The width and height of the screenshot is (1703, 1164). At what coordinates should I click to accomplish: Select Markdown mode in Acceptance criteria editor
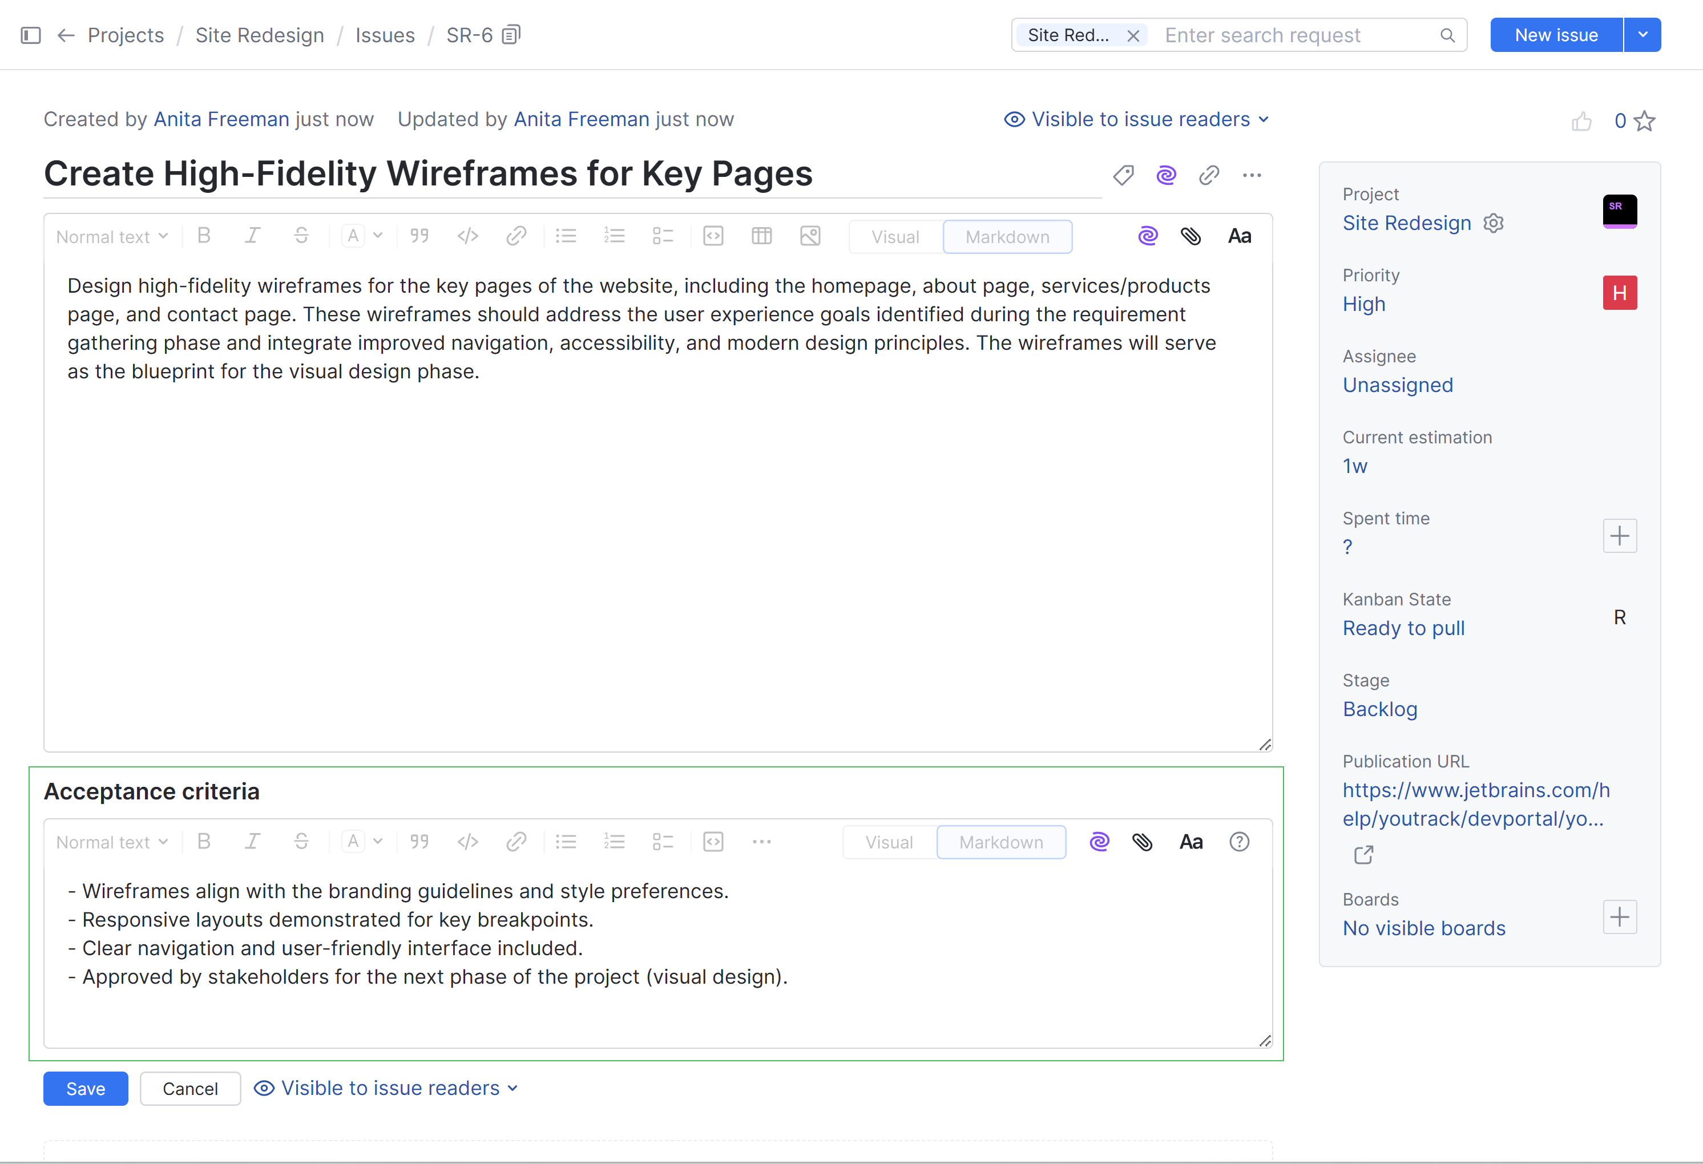pos(1000,842)
